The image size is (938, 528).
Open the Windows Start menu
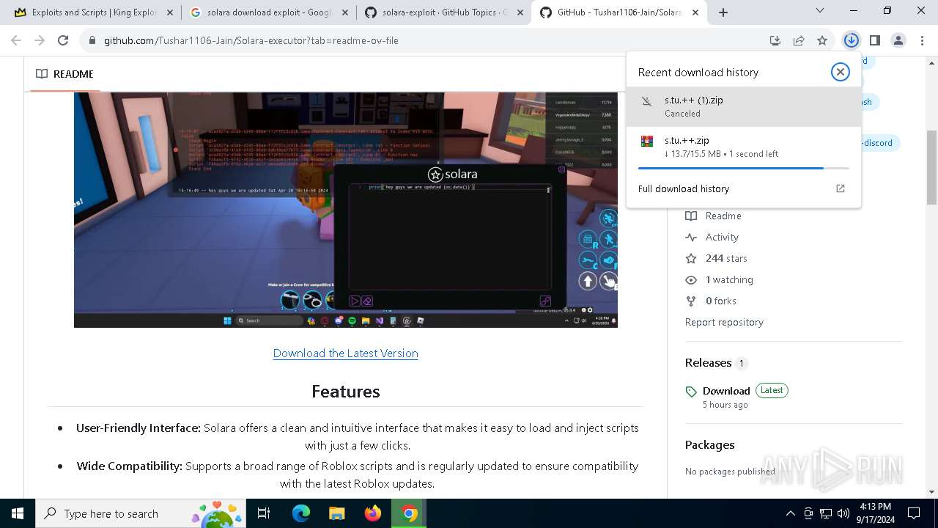point(18,513)
